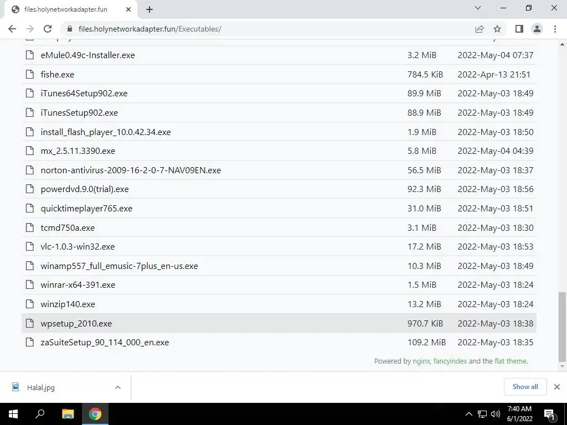Image resolution: width=567 pixels, height=425 pixels.
Task: Download iTunes64Setup902.exe
Action: coord(84,93)
